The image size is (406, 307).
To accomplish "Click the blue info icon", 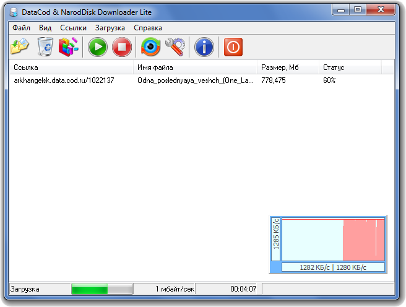I will [x=204, y=47].
